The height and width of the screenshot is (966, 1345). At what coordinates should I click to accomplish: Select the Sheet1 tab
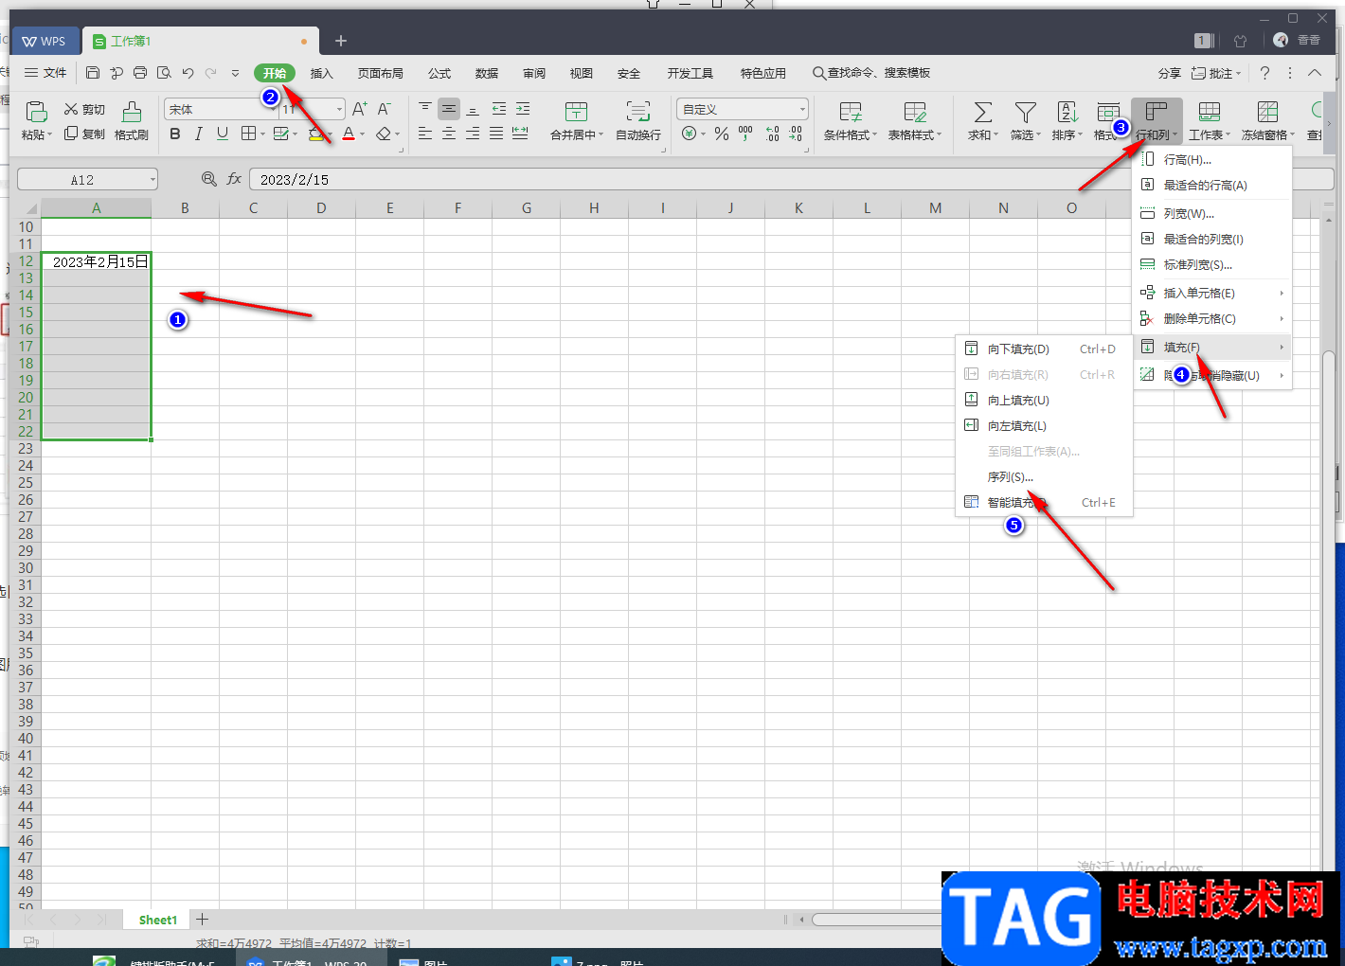click(158, 920)
